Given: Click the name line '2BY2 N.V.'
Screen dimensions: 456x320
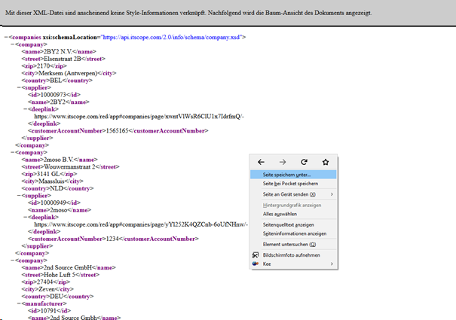Looking at the screenshot, I should (59, 52).
